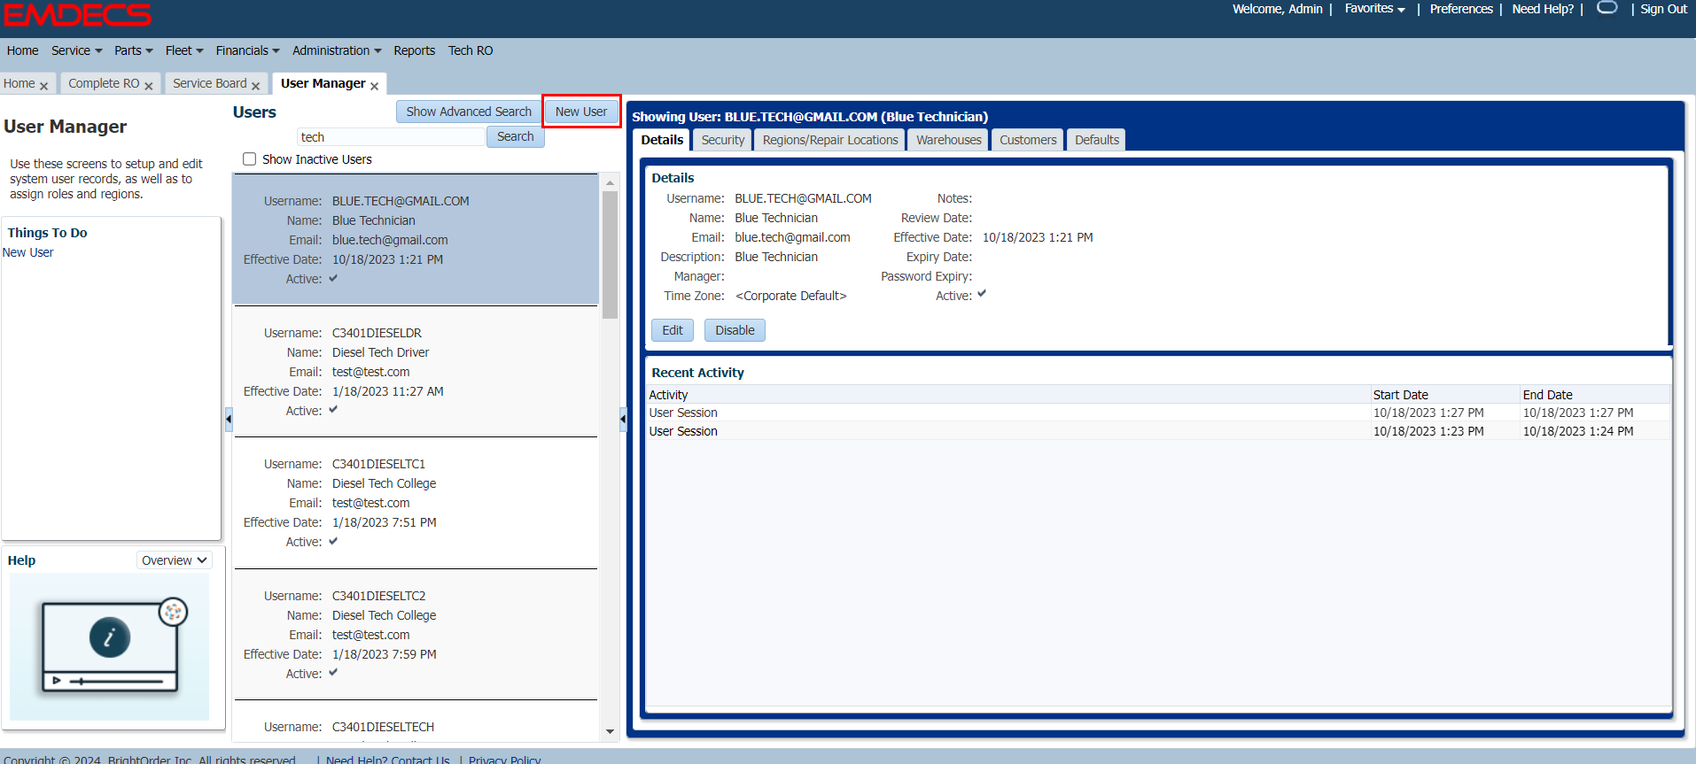The image size is (1696, 764).
Task: Open the Defaults tab
Action: pos(1097,140)
